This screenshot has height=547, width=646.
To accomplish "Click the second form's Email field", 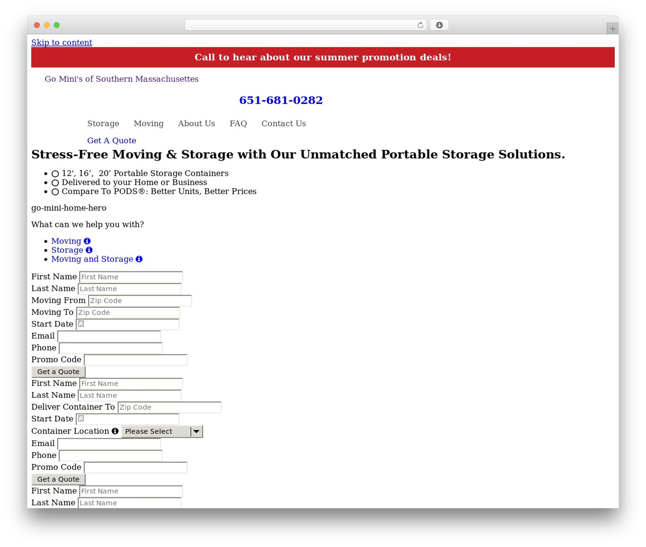I will pyautogui.click(x=109, y=444).
